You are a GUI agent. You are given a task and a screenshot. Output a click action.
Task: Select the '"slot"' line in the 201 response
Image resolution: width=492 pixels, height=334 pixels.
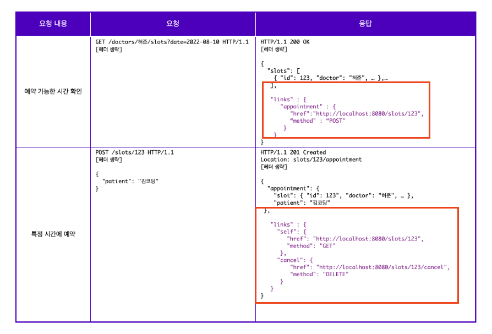click(x=343, y=196)
